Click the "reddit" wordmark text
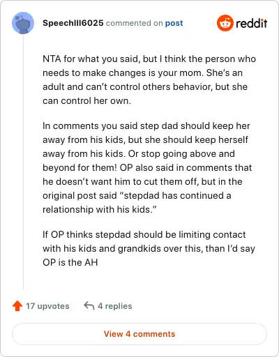Image resolution: width=279 pixels, height=357 pixels. [x=252, y=23]
